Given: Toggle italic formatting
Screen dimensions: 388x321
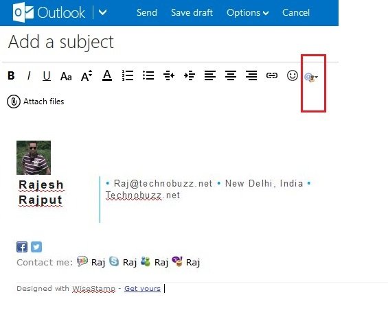Looking at the screenshot, I should 29,75.
